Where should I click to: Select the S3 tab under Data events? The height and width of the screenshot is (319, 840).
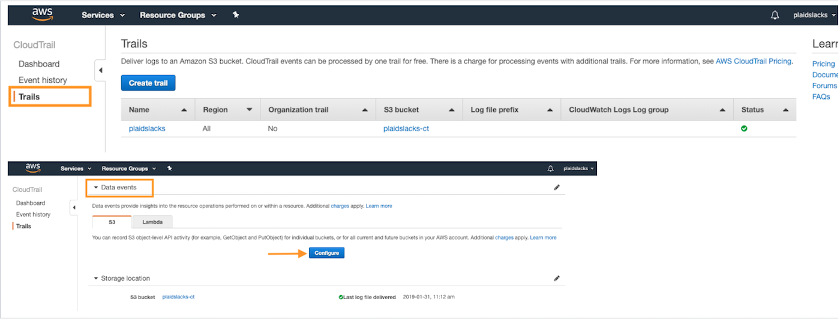(x=112, y=222)
